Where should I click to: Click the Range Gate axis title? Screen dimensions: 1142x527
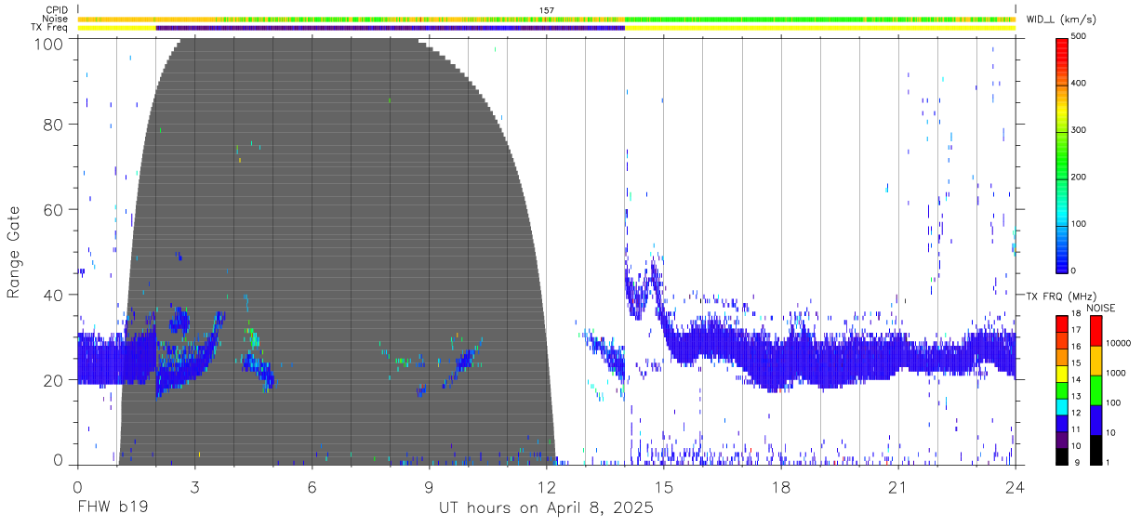click(x=14, y=253)
